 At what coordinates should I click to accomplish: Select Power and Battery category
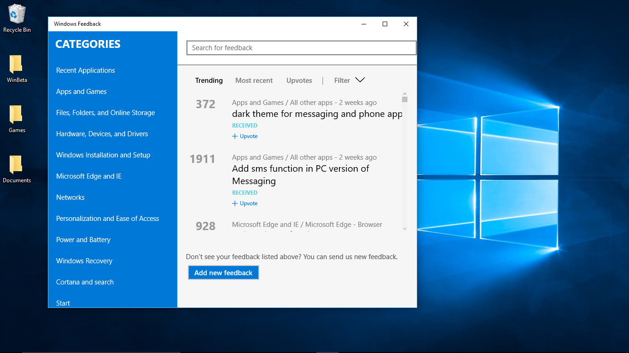click(83, 240)
